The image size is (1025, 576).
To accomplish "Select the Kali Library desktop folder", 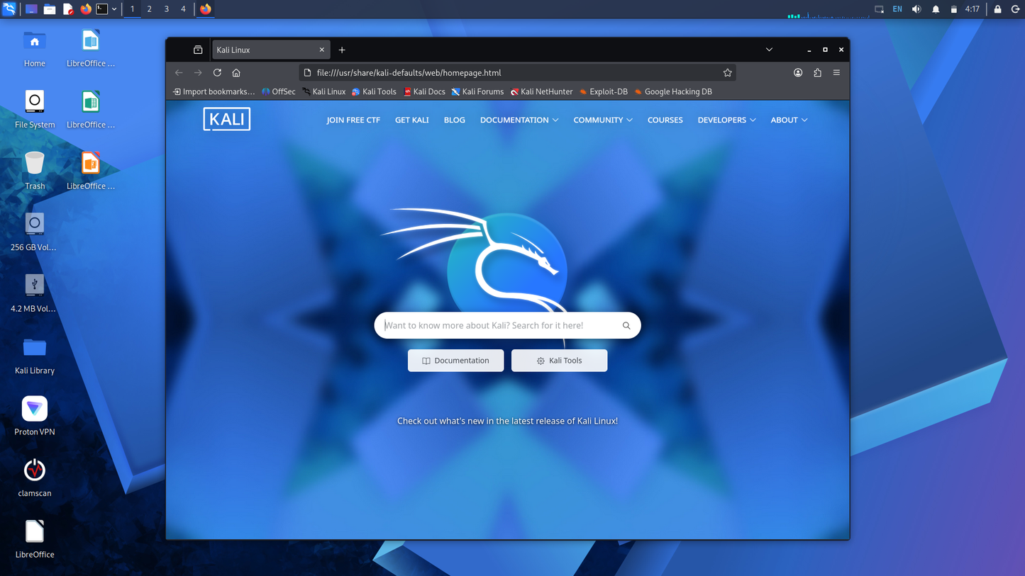I will (x=34, y=356).
